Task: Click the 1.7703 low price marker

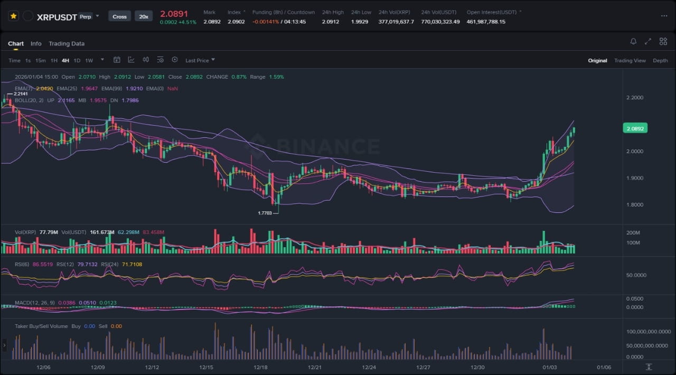Action: click(265, 213)
